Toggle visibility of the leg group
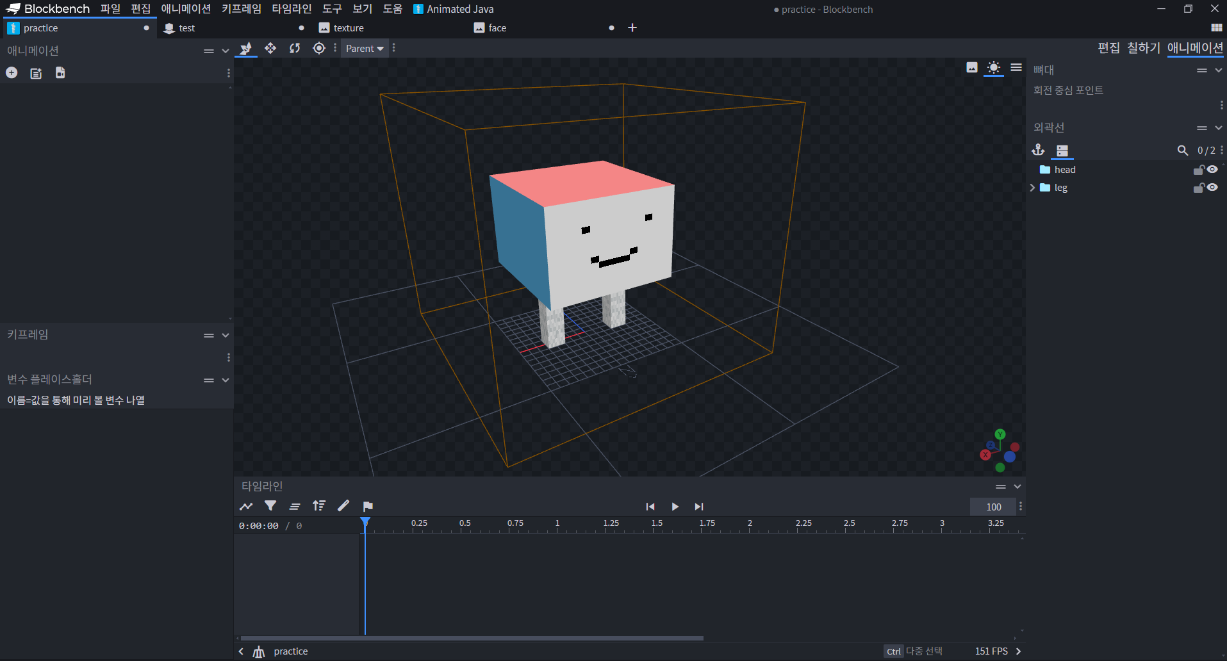The height and width of the screenshot is (661, 1227). (x=1212, y=187)
